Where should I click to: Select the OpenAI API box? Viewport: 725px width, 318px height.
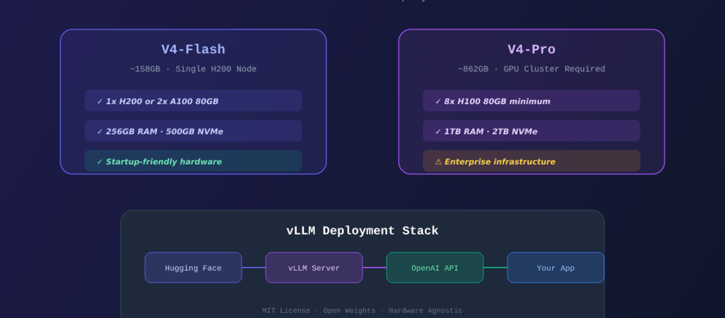click(x=435, y=268)
